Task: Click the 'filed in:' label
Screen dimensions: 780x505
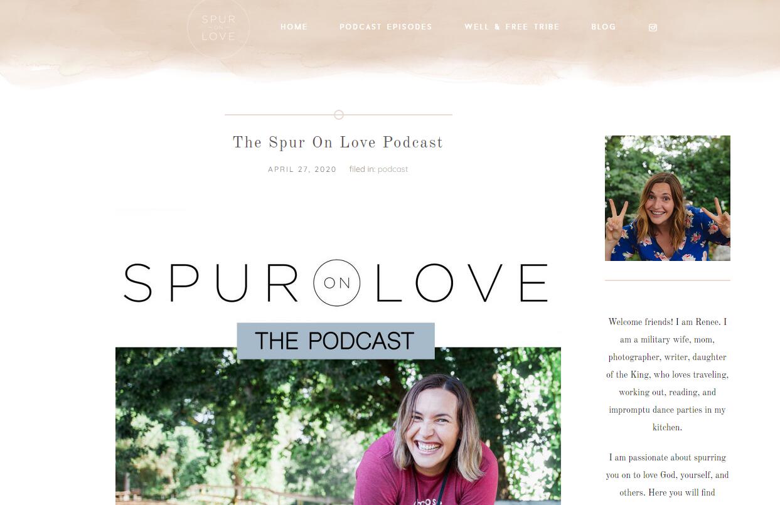Action: [362, 169]
